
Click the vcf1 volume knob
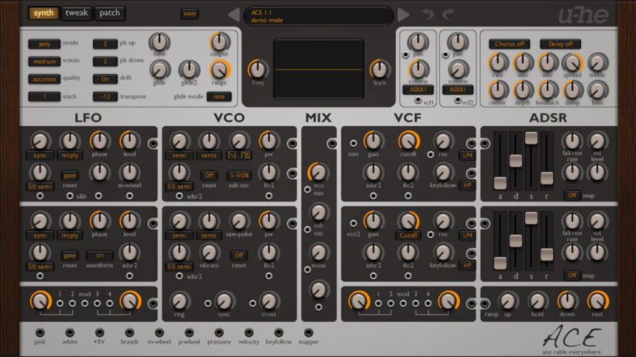(418, 69)
